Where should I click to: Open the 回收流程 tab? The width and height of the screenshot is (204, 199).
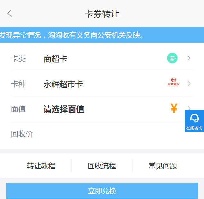coord(102,166)
